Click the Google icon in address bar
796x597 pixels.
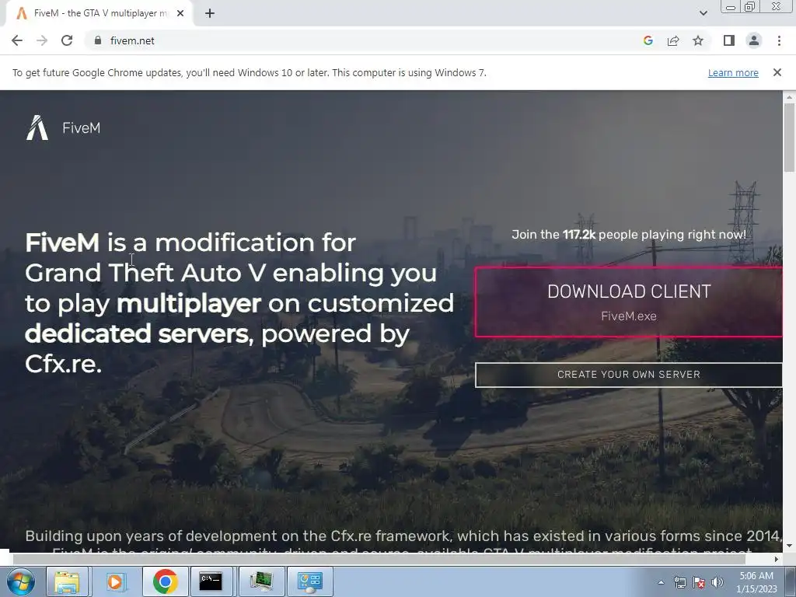(648, 40)
